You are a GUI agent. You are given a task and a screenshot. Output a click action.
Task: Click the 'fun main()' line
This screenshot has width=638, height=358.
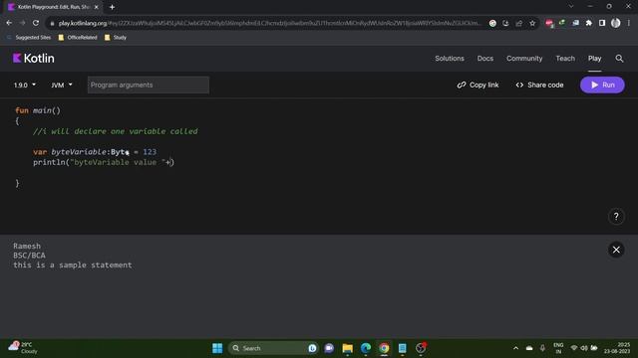38,110
